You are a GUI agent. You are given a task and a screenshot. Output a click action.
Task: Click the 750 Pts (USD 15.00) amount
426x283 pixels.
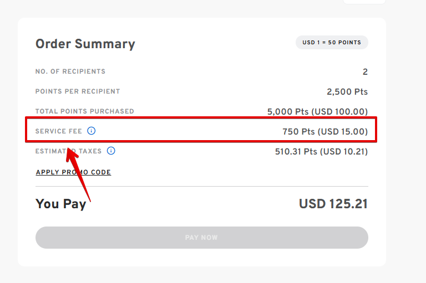(x=325, y=132)
